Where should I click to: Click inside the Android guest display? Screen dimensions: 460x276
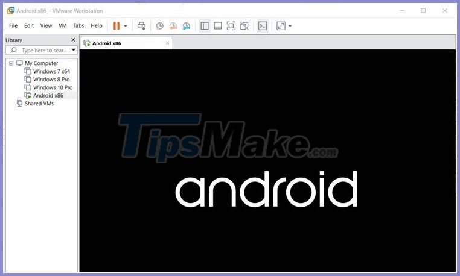(x=267, y=160)
